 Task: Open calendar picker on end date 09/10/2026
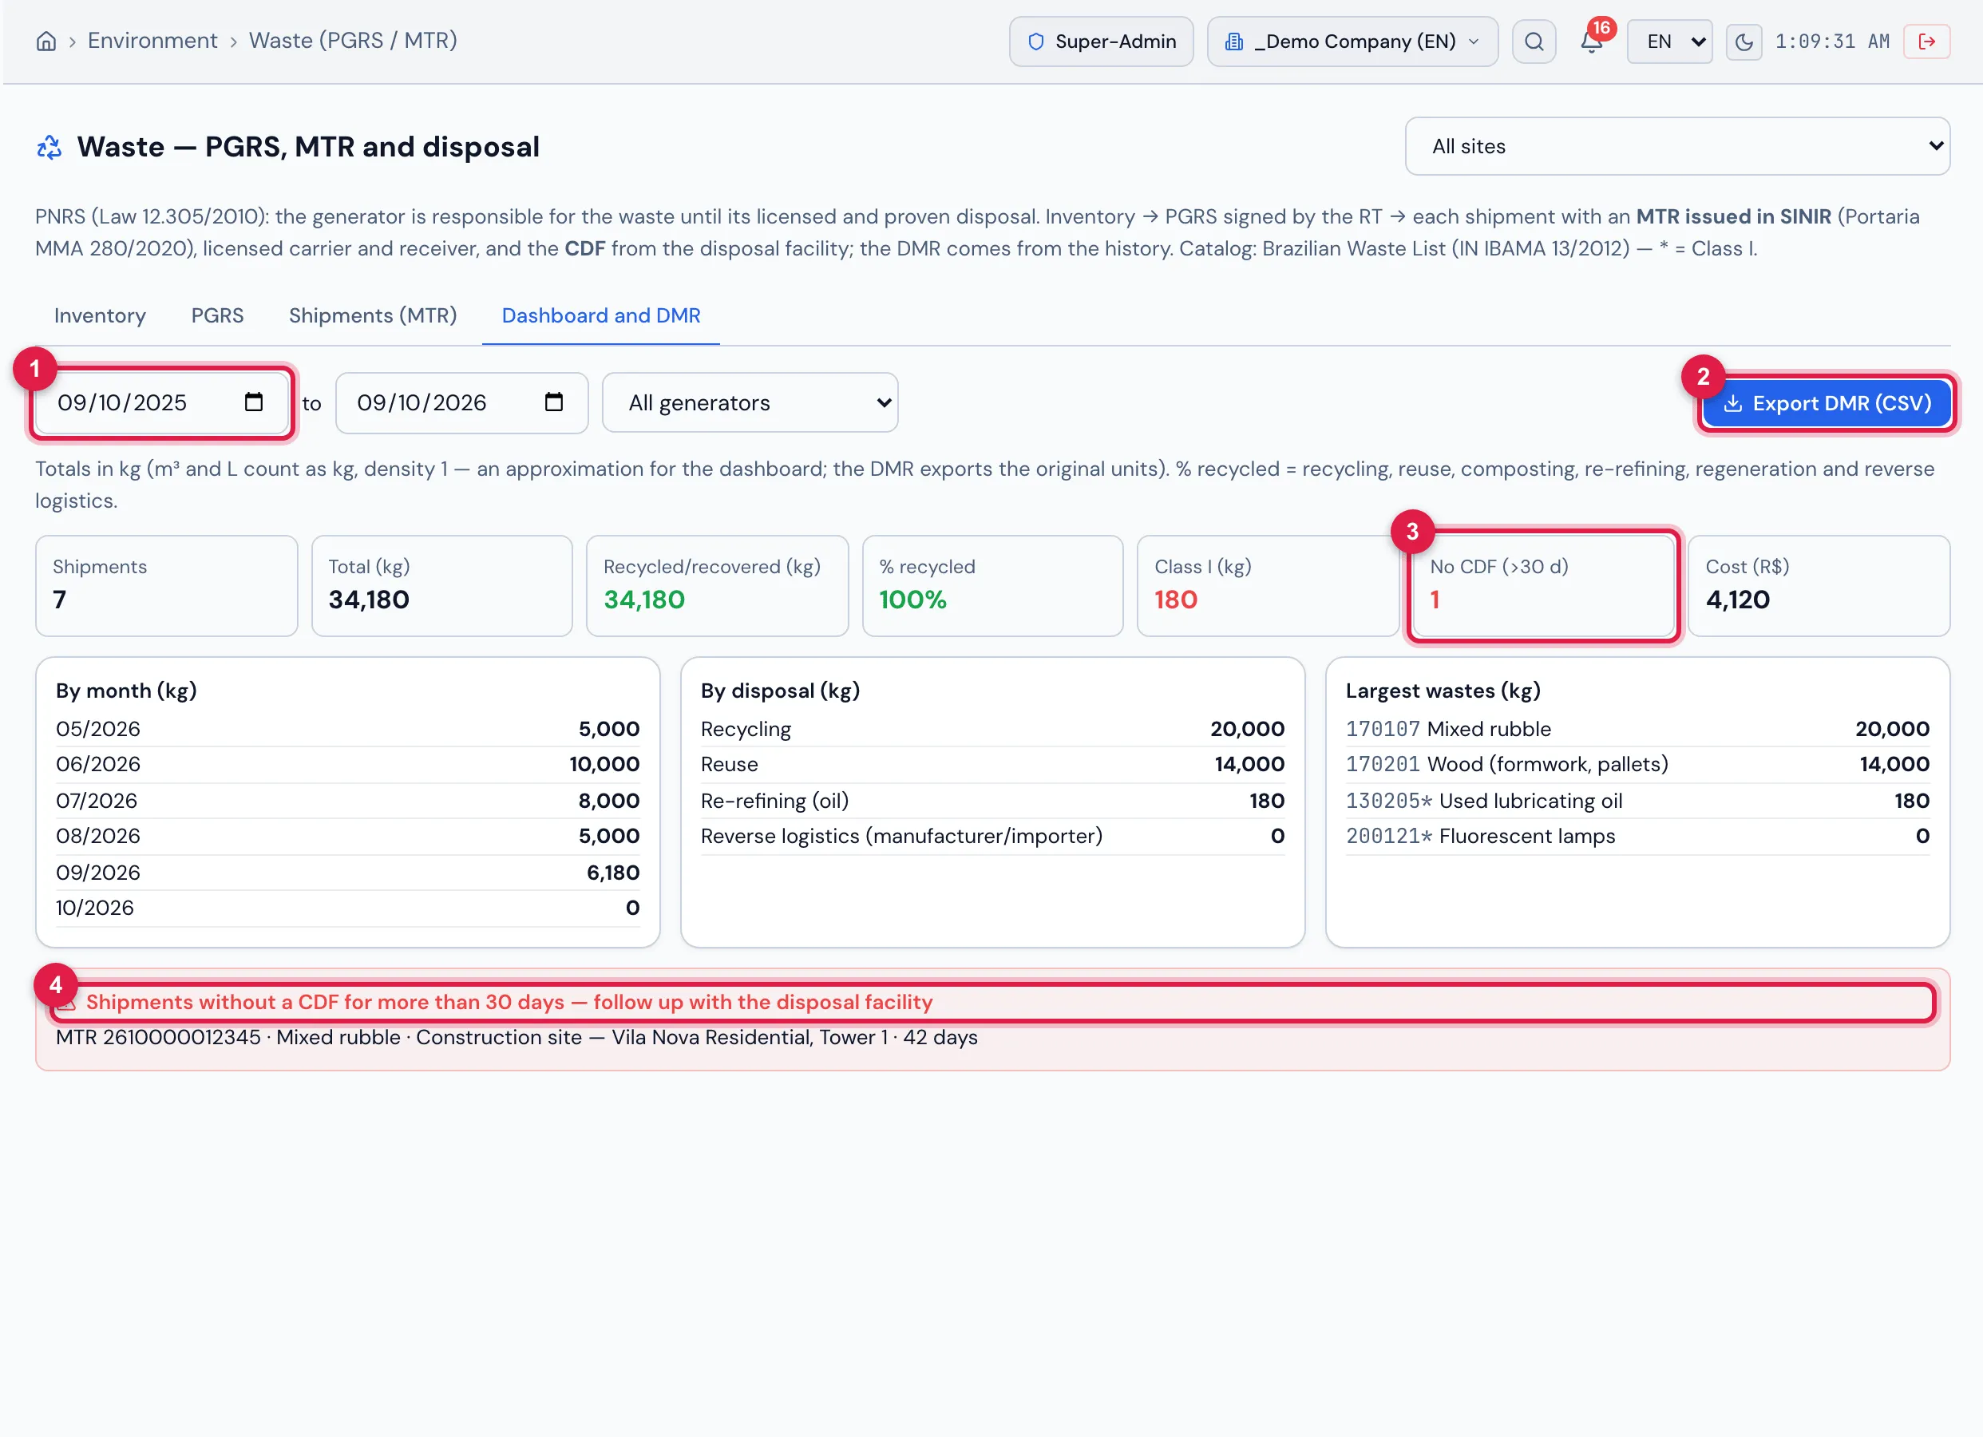point(553,402)
